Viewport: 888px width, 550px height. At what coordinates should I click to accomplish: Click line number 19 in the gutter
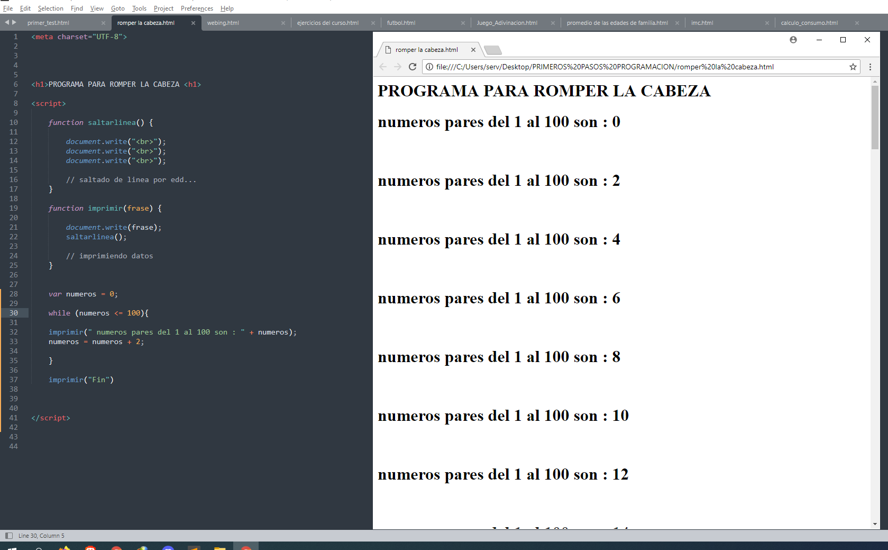pos(14,208)
